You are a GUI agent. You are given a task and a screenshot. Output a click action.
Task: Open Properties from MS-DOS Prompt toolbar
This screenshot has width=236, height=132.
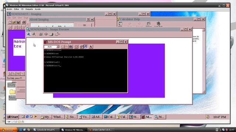[81, 47]
